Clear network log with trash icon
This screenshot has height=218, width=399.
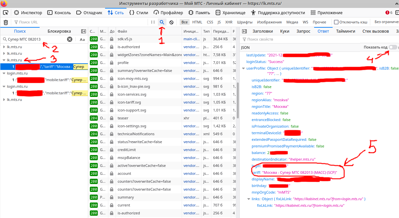click(6, 22)
